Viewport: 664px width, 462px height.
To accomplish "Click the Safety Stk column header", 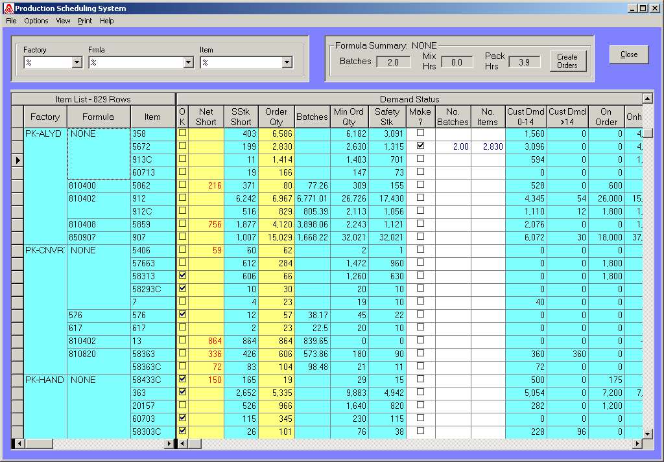I will tap(387, 117).
